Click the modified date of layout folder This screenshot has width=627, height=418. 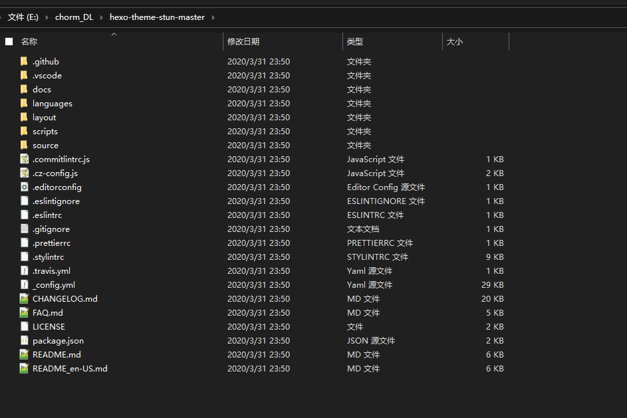click(x=259, y=118)
